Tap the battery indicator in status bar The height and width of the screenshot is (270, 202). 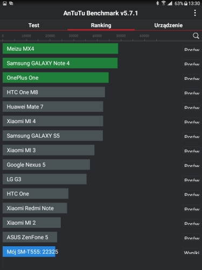[186, 3]
